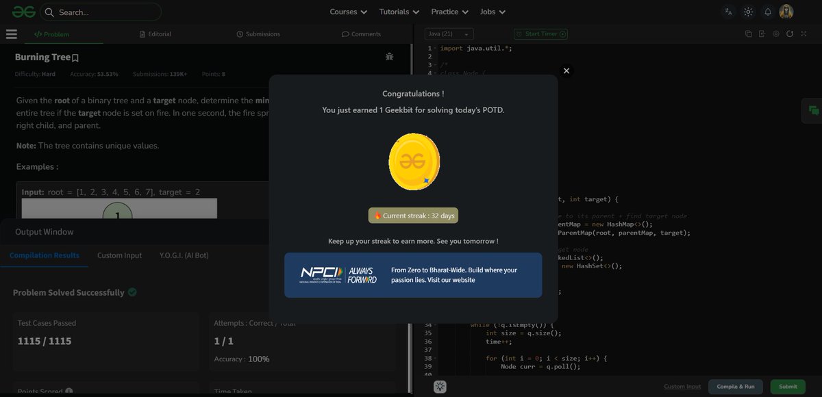822x397 pixels.
Task: Open editor settings gear icon
Action: [776, 34]
